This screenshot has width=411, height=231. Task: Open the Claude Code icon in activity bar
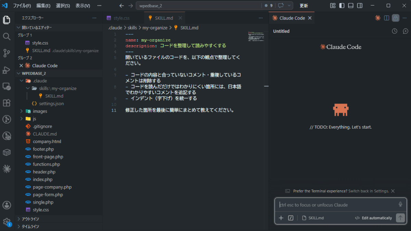click(7, 168)
